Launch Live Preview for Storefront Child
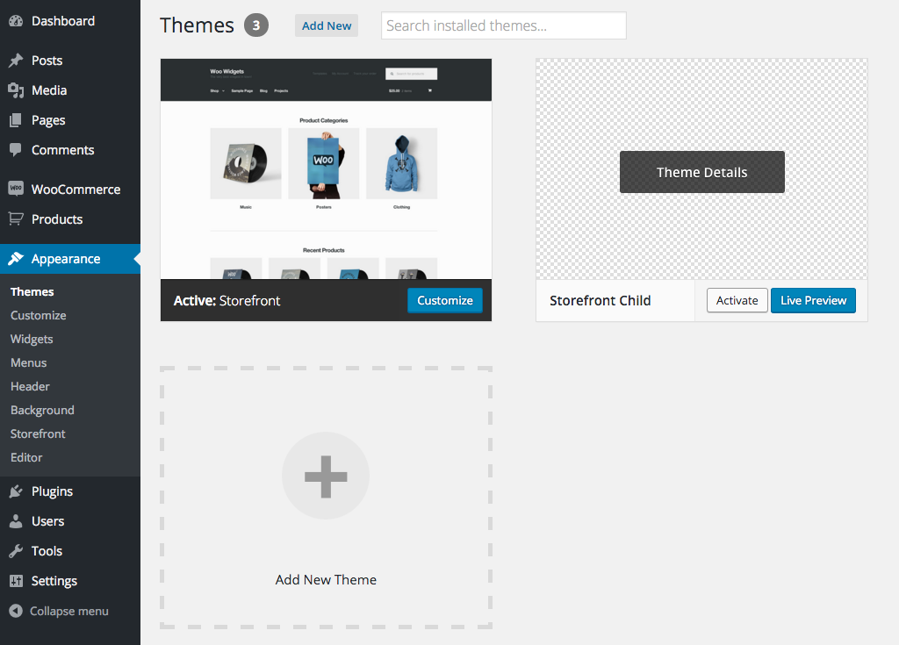 813,300
